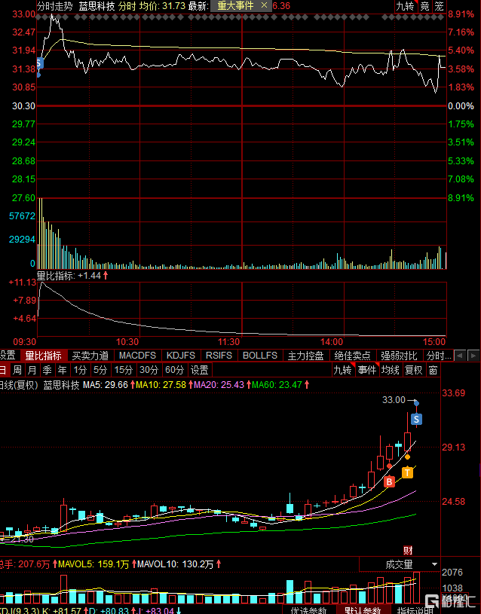Select the 60分 period
This screenshot has height=614, width=481.
coord(174,370)
